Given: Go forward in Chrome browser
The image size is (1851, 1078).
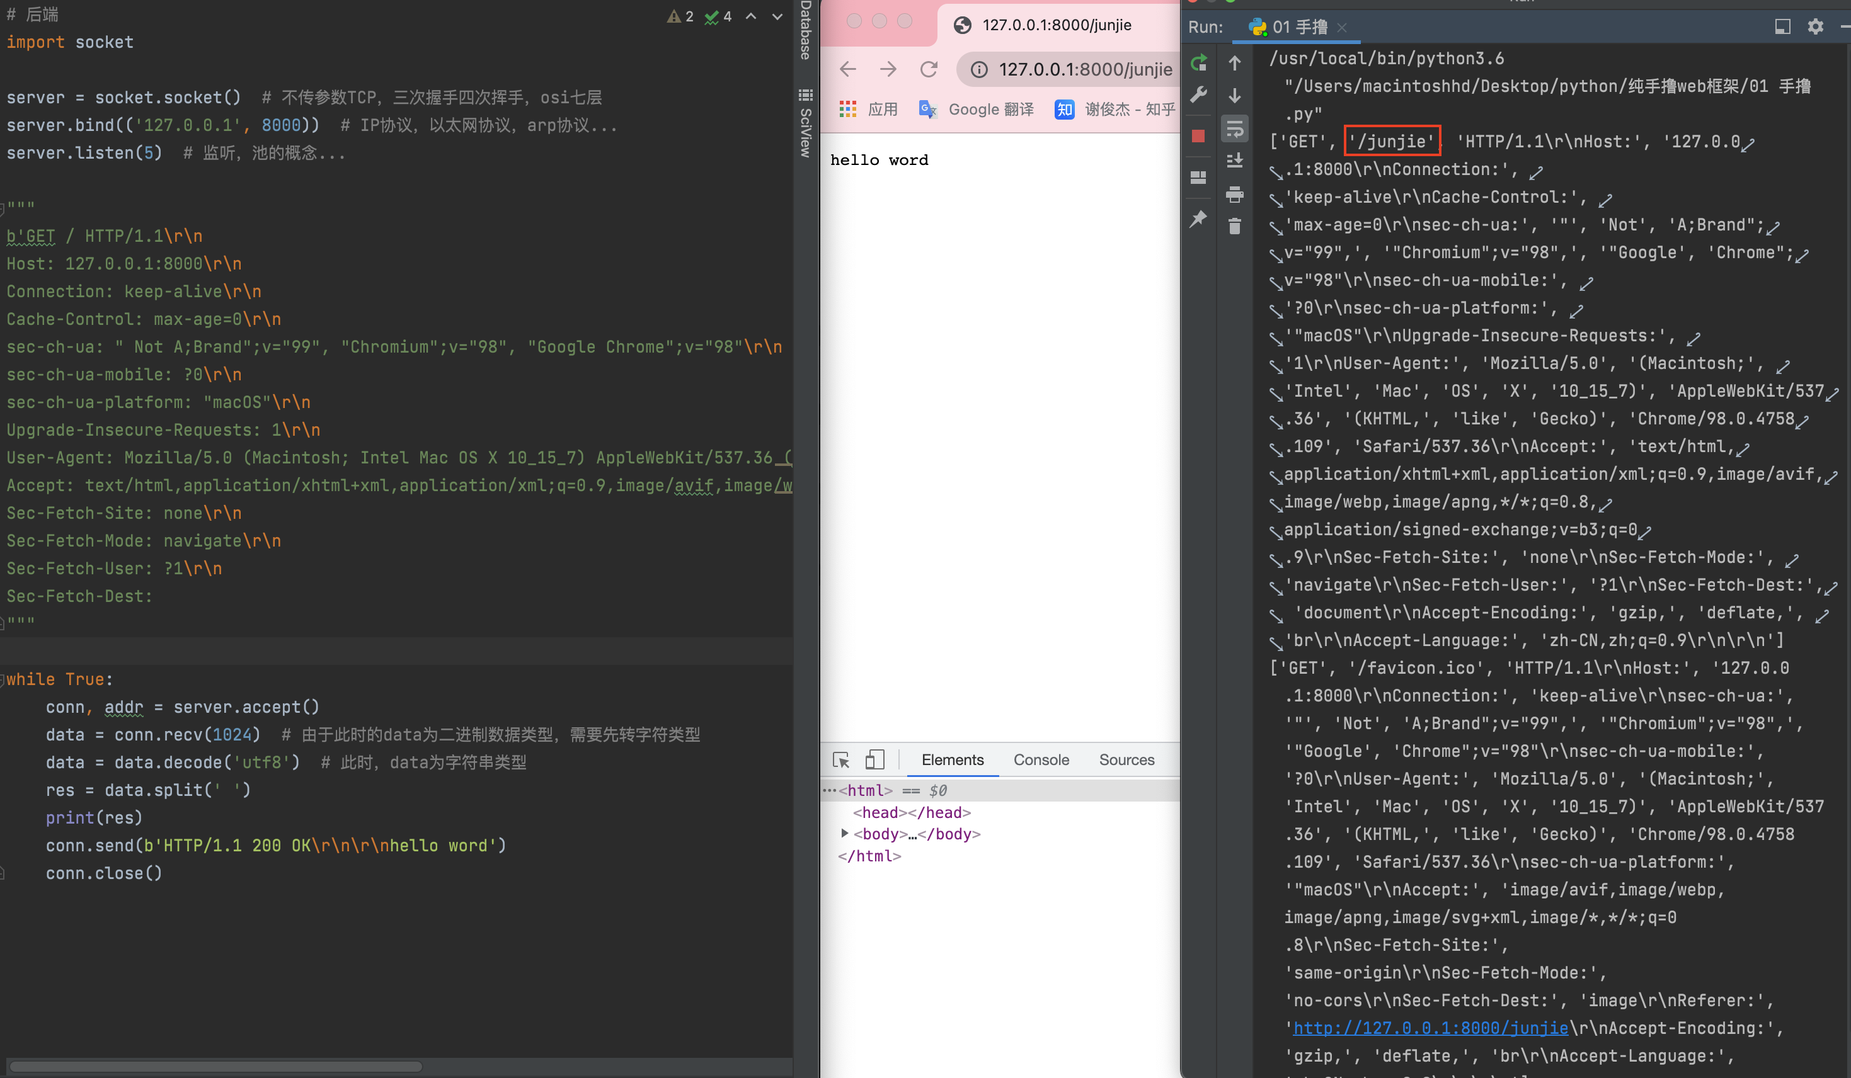Looking at the screenshot, I should [x=888, y=69].
